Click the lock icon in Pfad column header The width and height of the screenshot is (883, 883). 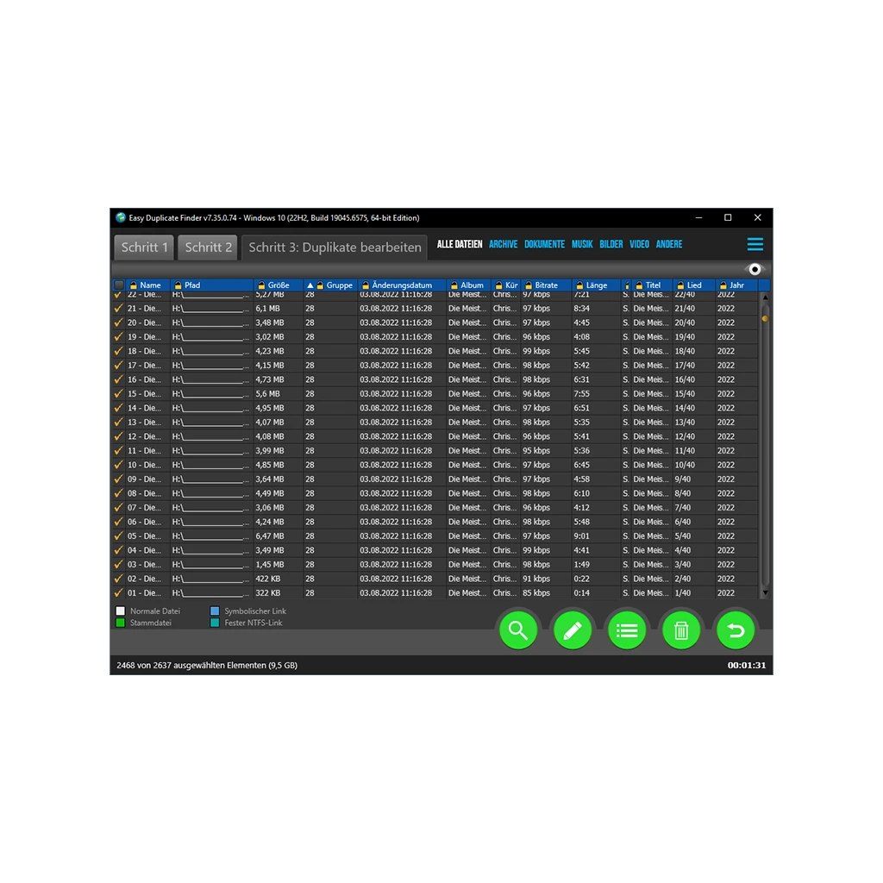coord(178,285)
